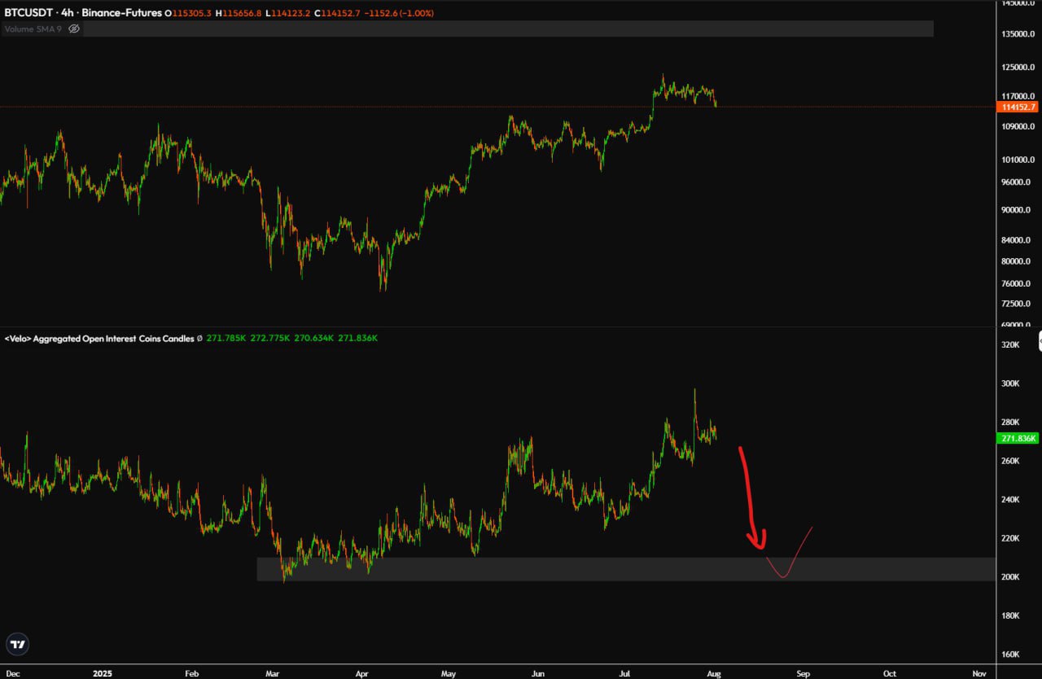Click the null symbol in Velo legend

click(200, 338)
